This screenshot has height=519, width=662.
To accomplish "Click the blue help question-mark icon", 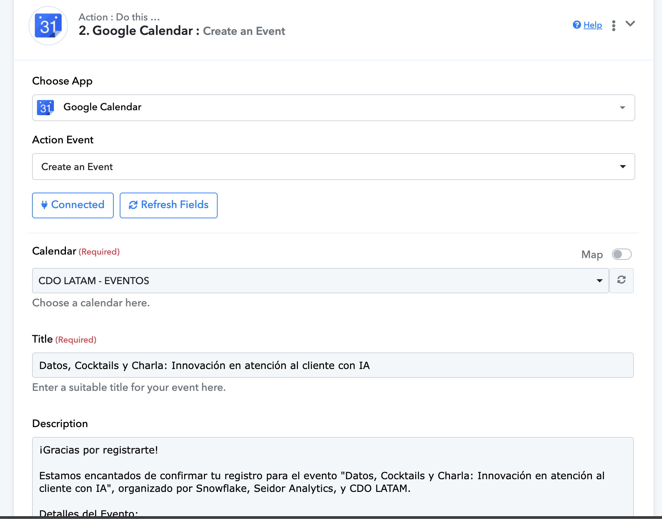I will point(577,25).
